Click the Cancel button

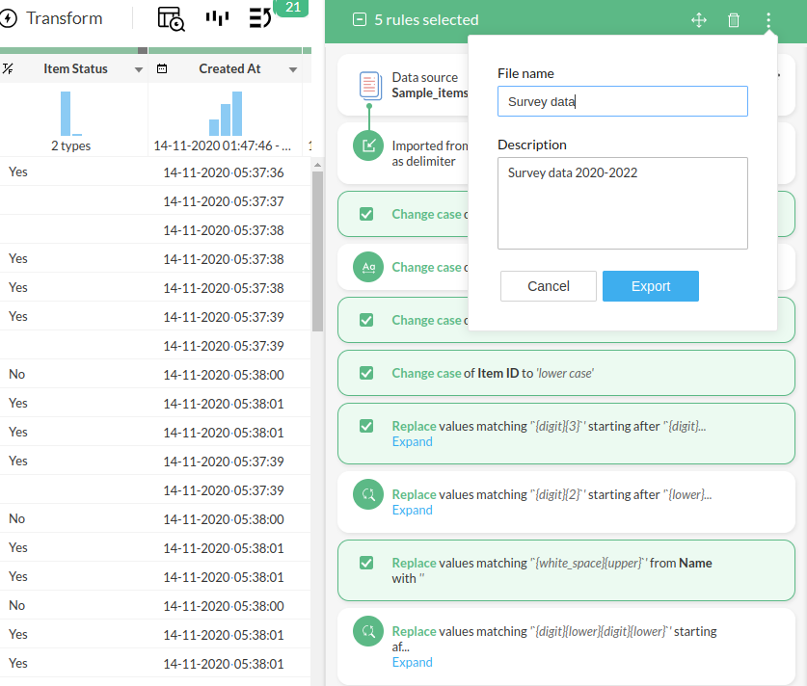pos(549,286)
